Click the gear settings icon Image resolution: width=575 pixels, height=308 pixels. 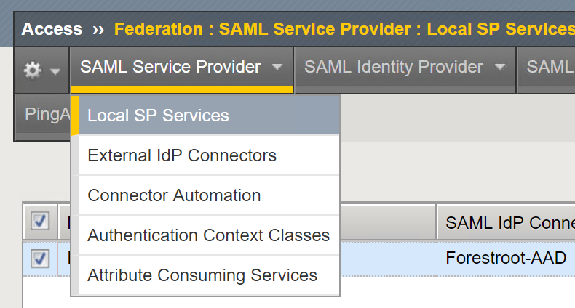pos(32,70)
